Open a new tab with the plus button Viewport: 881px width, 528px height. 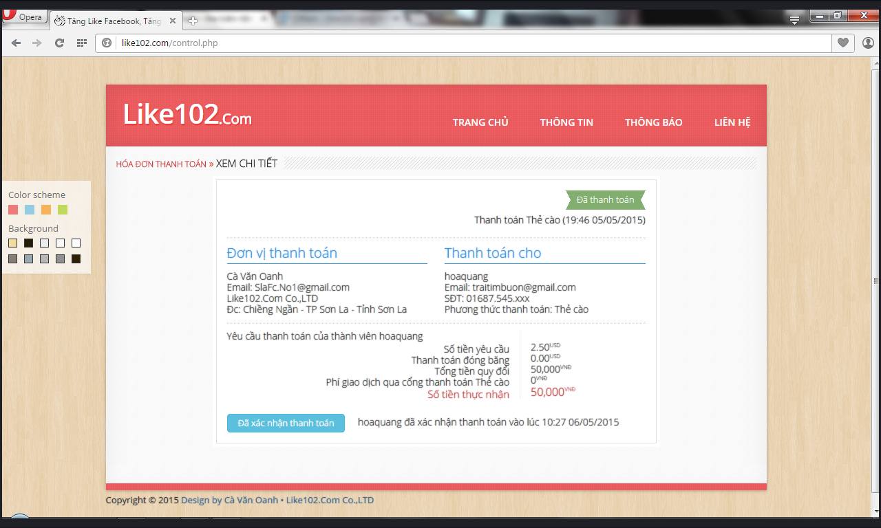(x=193, y=21)
